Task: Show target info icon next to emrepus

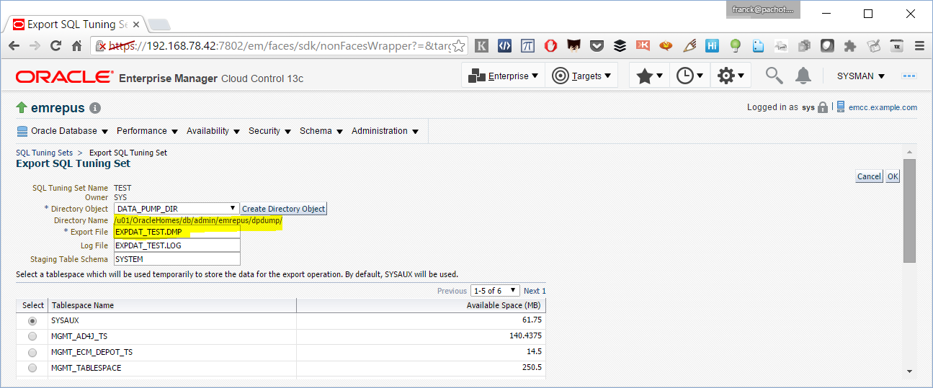Action: 95,108
